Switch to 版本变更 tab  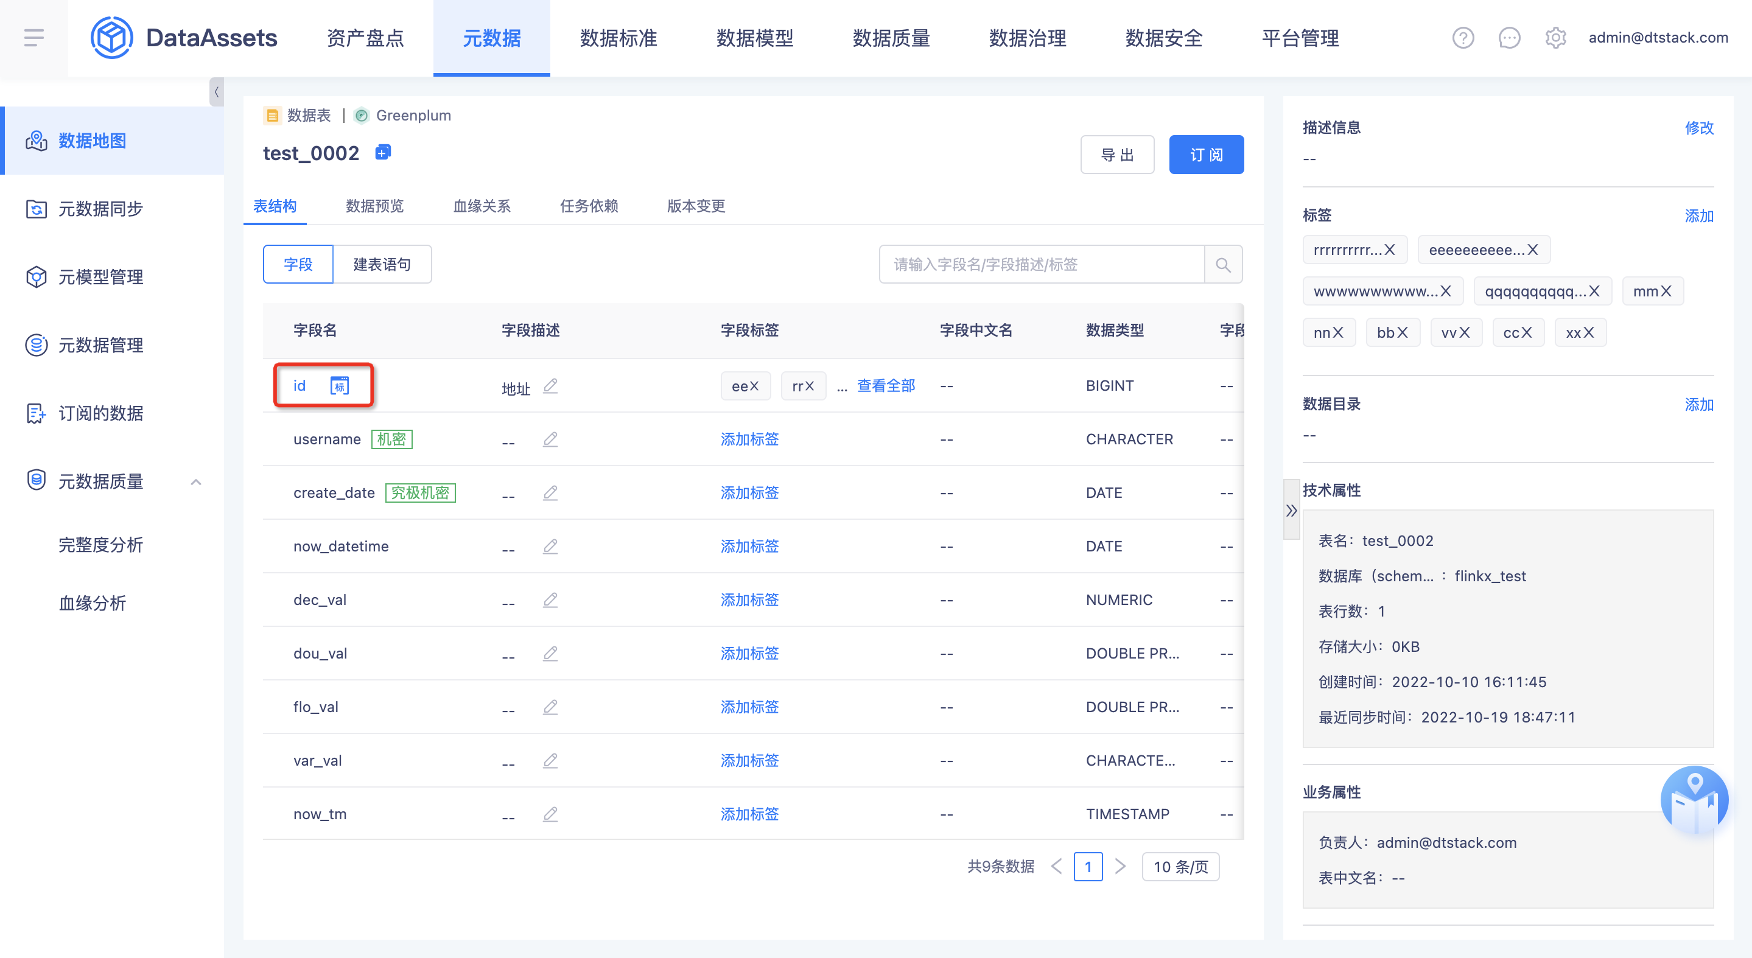click(x=696, y=206)
